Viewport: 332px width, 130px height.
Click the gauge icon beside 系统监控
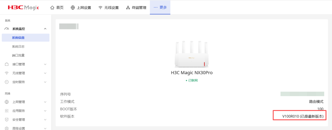coord(6,29)
